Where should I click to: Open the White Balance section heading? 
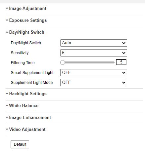click(x=24, y=105)
